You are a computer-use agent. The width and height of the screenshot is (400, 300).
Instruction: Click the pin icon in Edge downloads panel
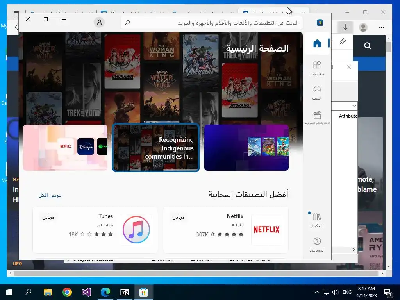(x=343, y=41)
